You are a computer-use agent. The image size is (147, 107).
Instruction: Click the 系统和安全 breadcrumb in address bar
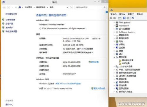click(x=41, y=7)
